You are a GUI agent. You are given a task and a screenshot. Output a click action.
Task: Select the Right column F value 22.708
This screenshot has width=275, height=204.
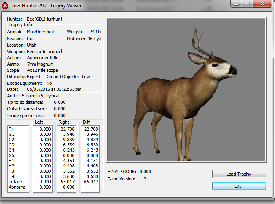(67, 129)
